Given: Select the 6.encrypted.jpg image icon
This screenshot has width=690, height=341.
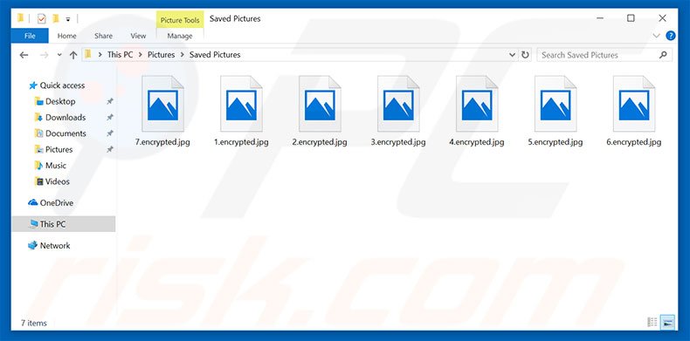Looking at the screenshot, I should 634,104.
